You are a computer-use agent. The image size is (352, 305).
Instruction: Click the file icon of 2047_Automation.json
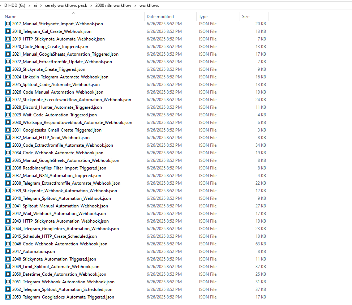(8, 252)
